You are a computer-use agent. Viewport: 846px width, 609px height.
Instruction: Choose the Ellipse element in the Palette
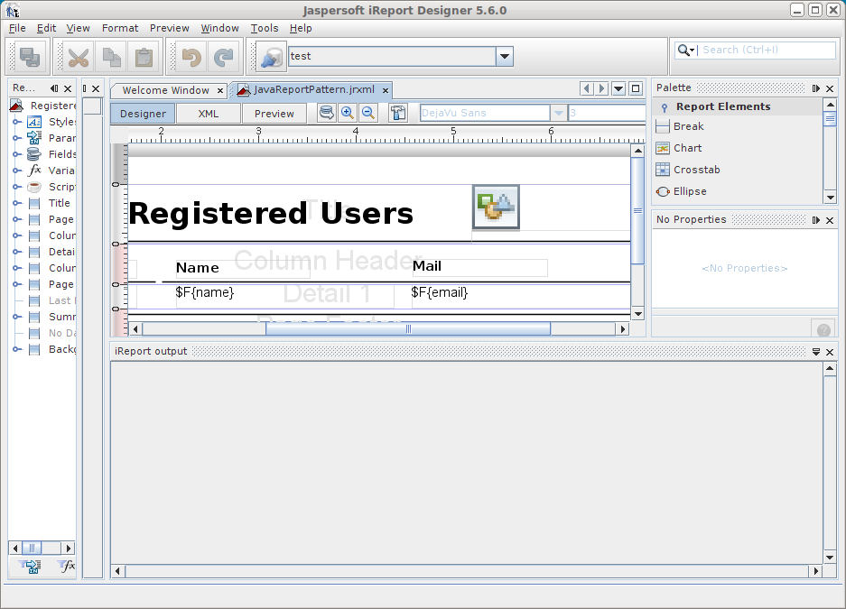tap(689, 191)
